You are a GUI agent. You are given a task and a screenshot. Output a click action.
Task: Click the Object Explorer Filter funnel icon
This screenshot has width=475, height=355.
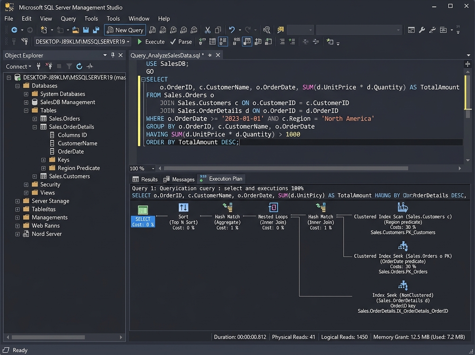[x=69, y=66]
